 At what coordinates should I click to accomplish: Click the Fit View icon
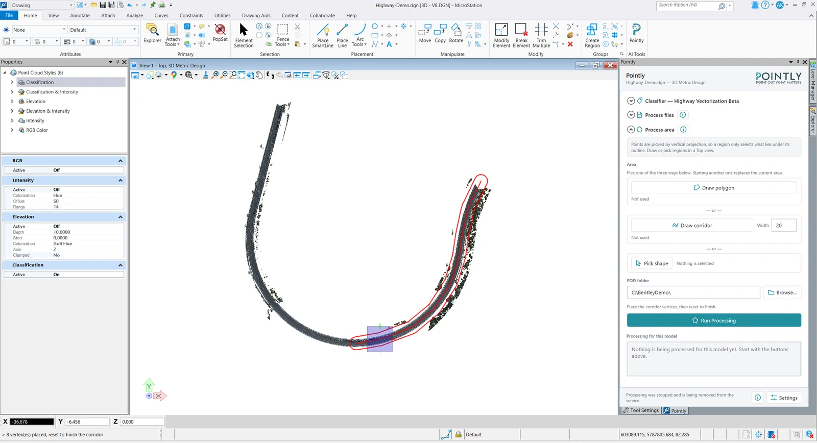click(x=242, y=75)
